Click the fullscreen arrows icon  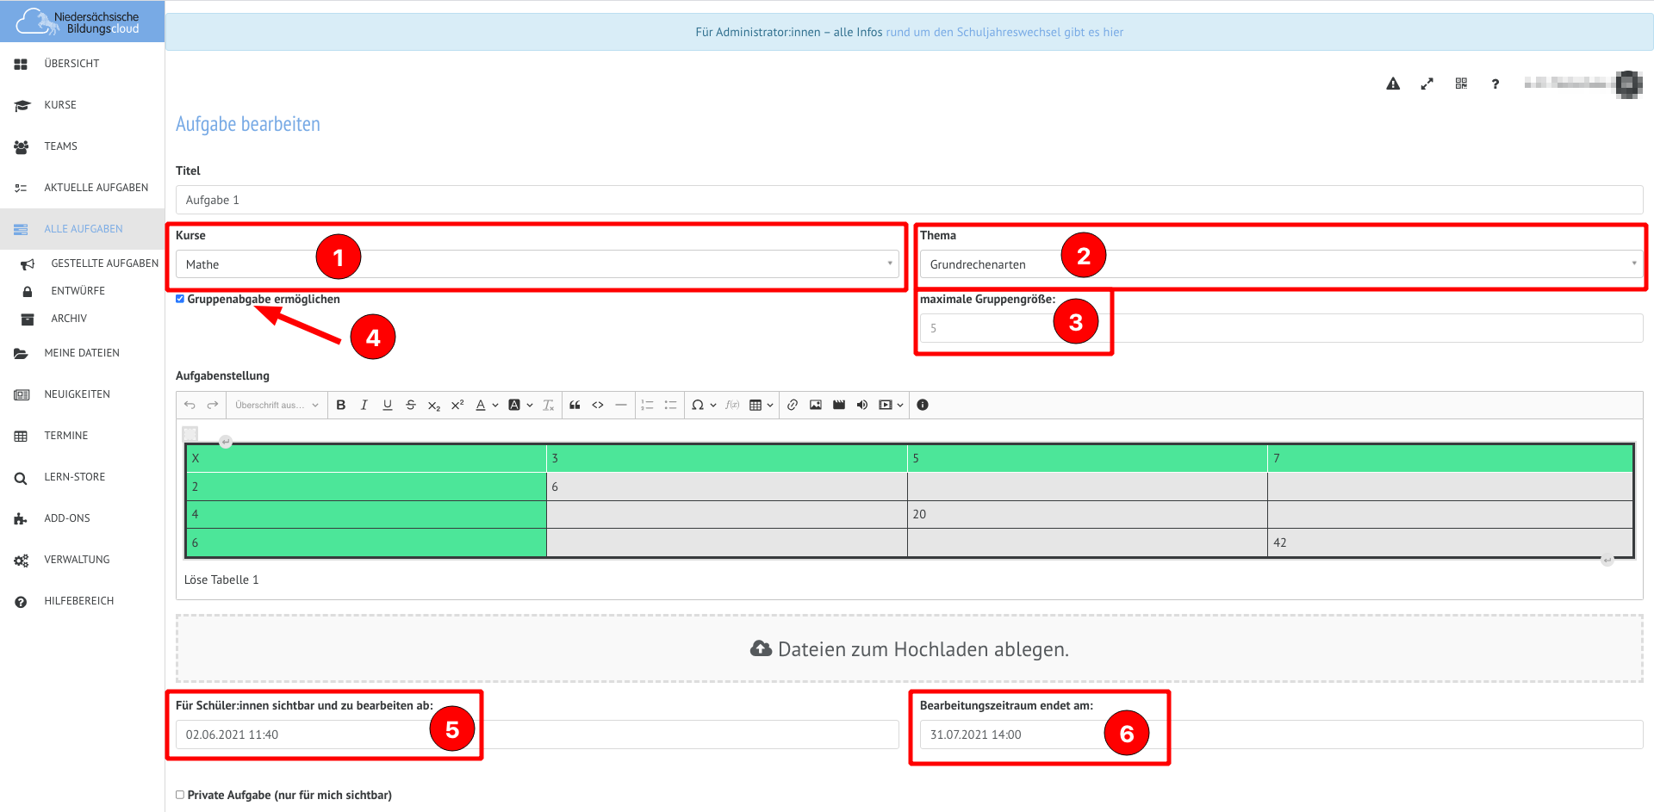(1427, 84)
